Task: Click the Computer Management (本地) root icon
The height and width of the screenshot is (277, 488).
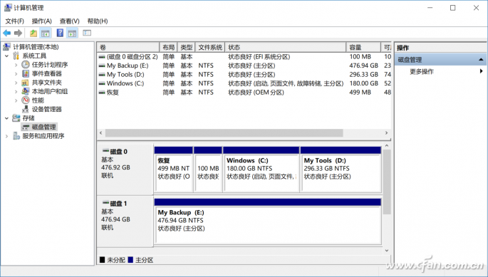Action: point(7,47)
